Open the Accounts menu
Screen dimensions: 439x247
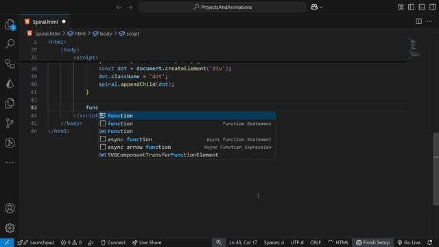10,209
